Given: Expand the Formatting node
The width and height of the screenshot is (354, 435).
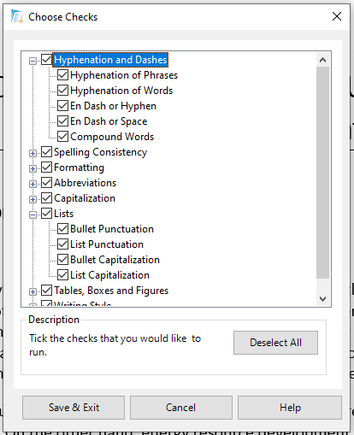Looking at the screenshot, I should tap(32, 168).
